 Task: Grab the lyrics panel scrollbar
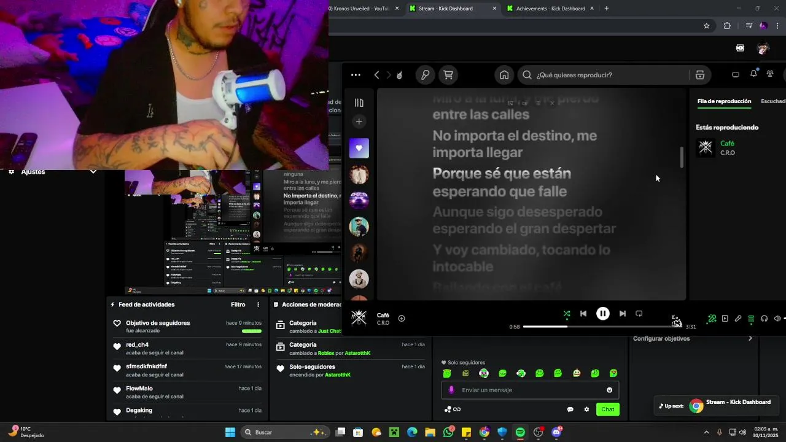click(x=682, y=157)
